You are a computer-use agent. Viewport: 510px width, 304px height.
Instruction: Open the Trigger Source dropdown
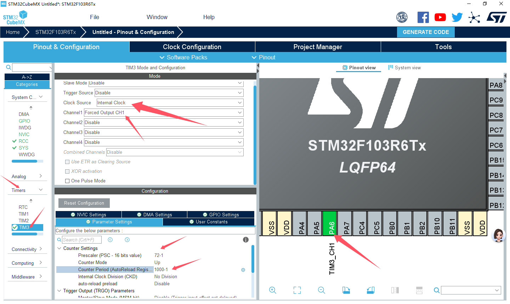169,93
